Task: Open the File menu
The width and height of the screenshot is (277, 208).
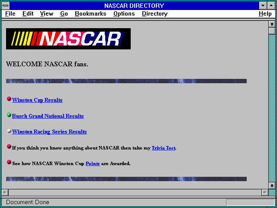Action: coord(10,13)
